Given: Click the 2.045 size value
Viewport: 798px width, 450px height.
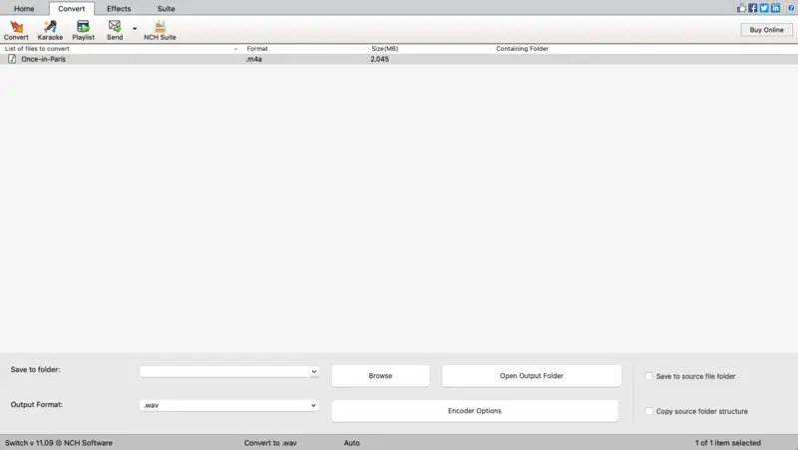Looking at the screenshot, I should click(380, 59).
